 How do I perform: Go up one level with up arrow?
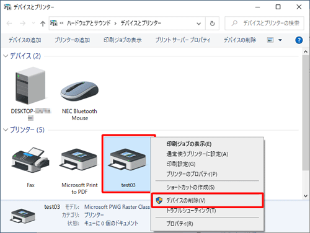(43, 24)
